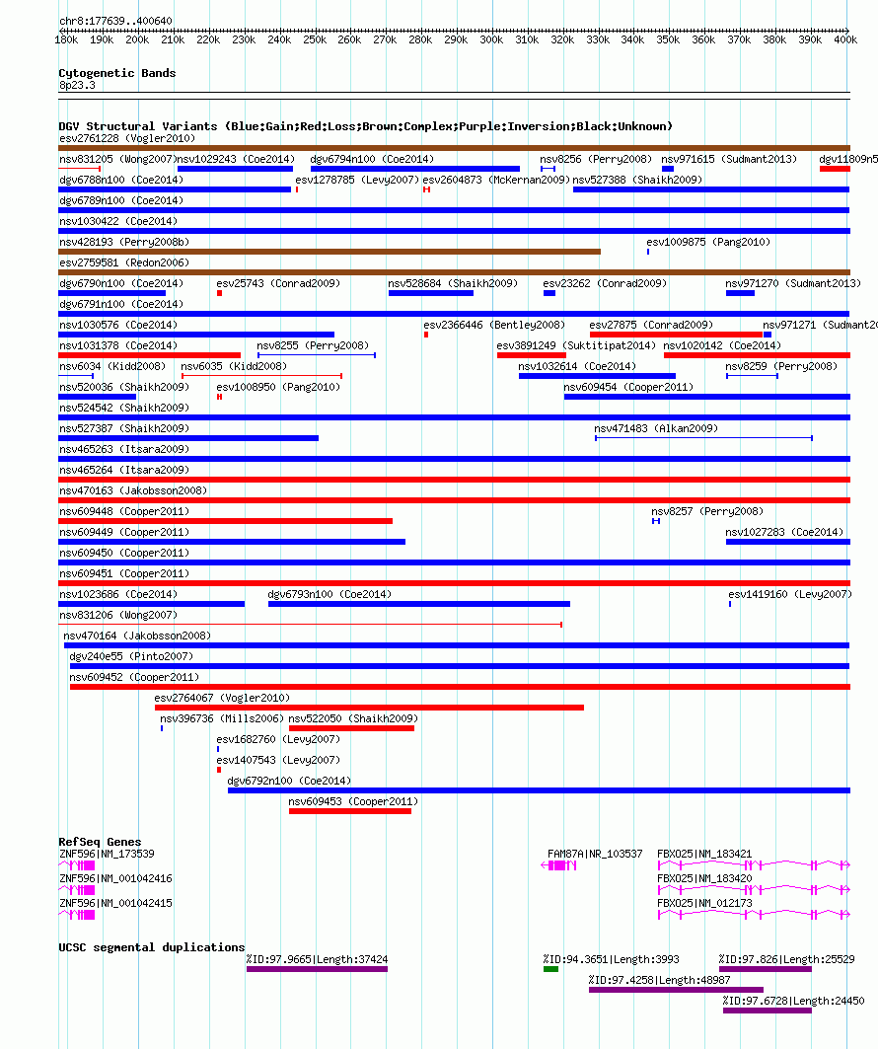
Task: Select the nsv1029243 (Coe2014) gain variant
Action: pos(236,169)
